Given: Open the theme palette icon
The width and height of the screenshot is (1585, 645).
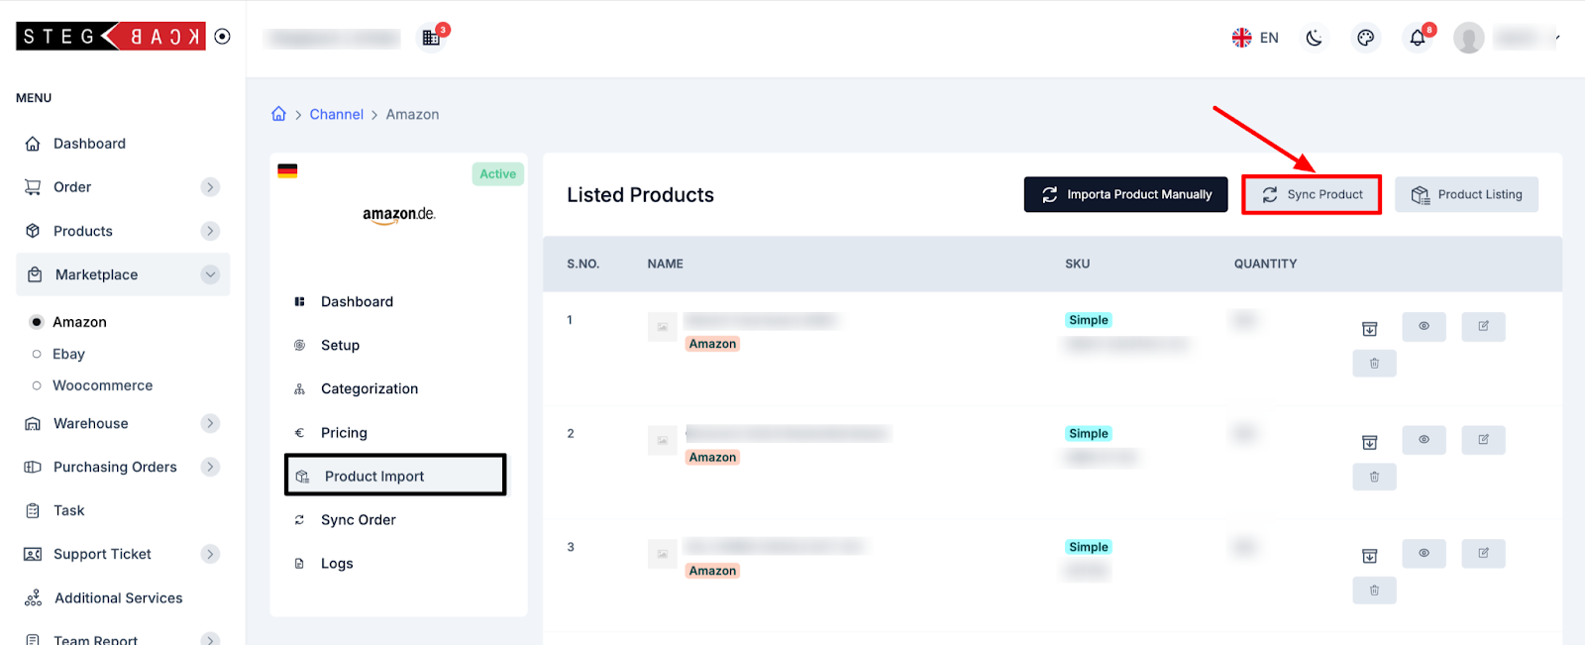Looking at the screenshot, I should click(1366, 38).
